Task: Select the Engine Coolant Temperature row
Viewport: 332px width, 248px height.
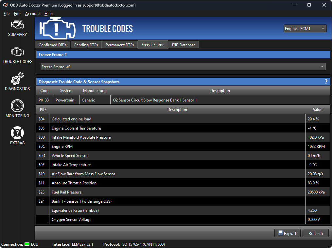Action: 183,128
